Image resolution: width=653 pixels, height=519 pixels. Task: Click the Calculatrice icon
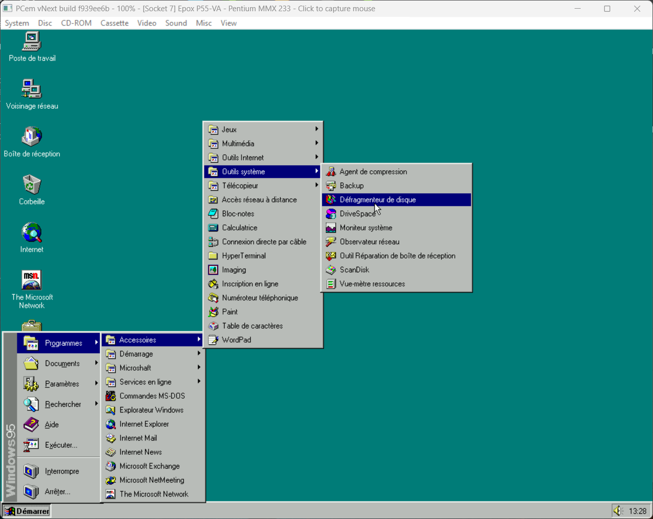point(213,228)
